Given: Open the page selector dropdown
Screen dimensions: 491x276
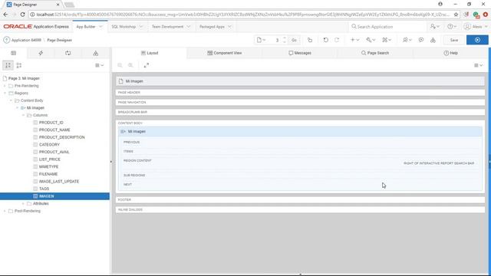Looking at the screenshot, I should 261,40.
